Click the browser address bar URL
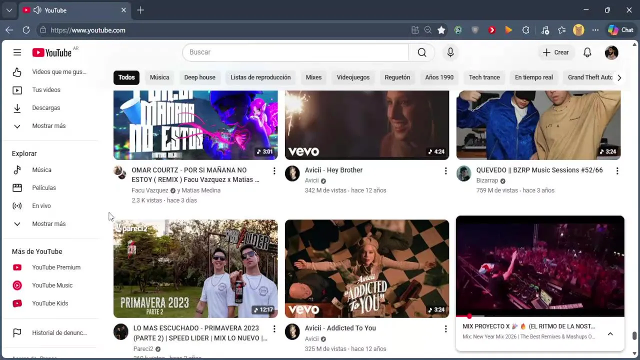 pyautogui.click(x=88, y=30)
